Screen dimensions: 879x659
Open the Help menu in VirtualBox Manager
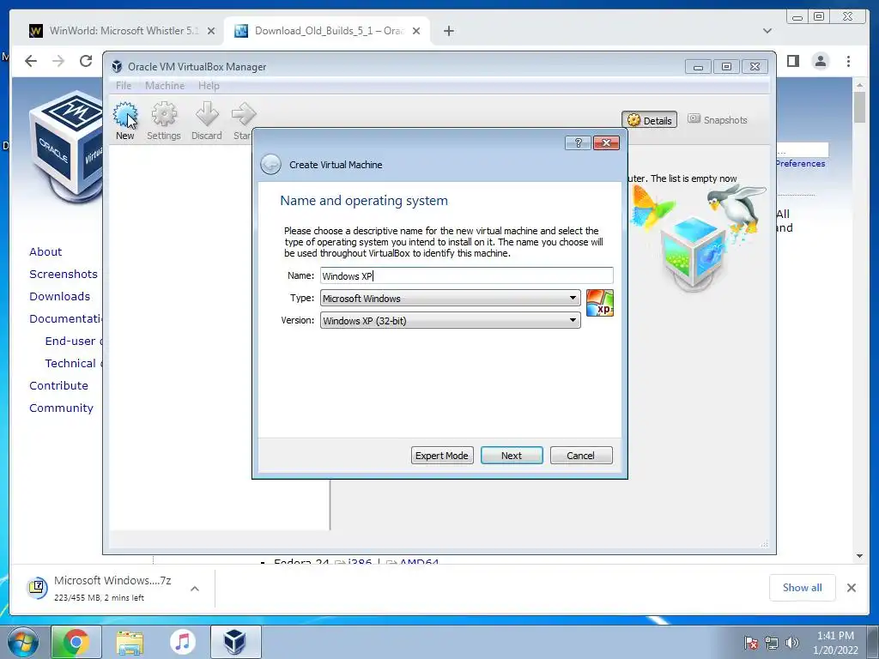click(x=209, y=86)
